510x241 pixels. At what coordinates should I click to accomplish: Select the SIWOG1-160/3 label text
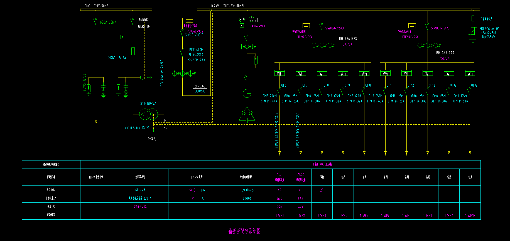440,28
